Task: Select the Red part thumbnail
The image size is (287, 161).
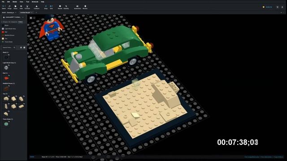Action: pyautogui.click(x=6, y=78)
